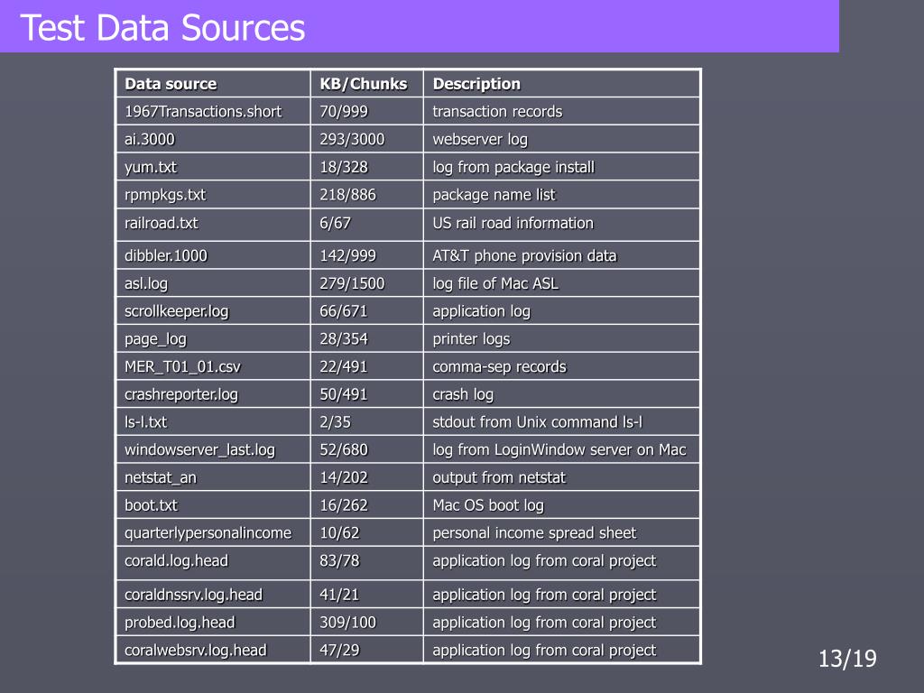Click the MER_T01_01.csv entry

point(182,366)
